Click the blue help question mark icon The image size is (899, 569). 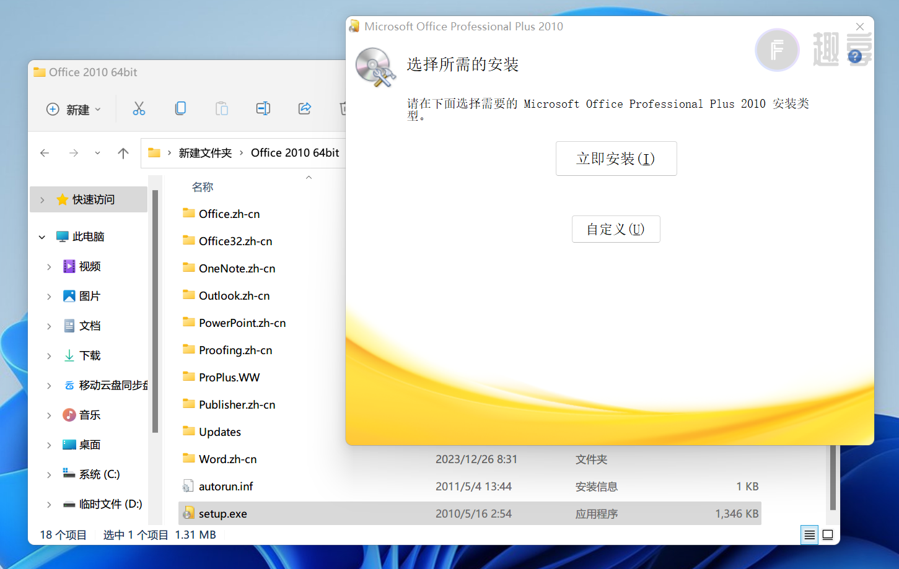(855, 57)
